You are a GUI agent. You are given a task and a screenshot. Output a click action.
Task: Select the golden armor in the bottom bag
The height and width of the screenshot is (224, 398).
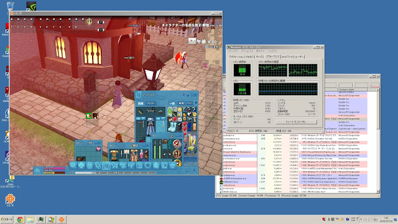114,155
